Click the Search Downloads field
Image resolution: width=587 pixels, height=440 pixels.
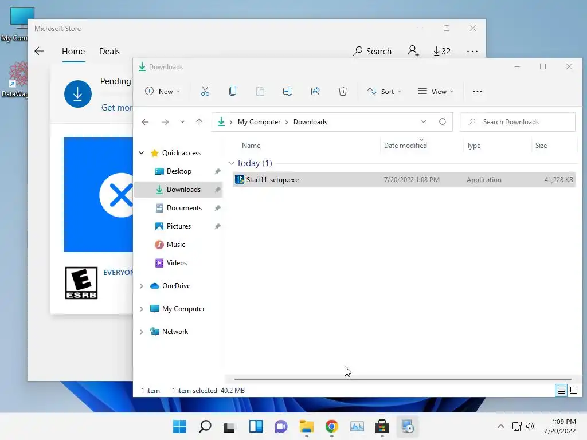[x=518, y=122]
